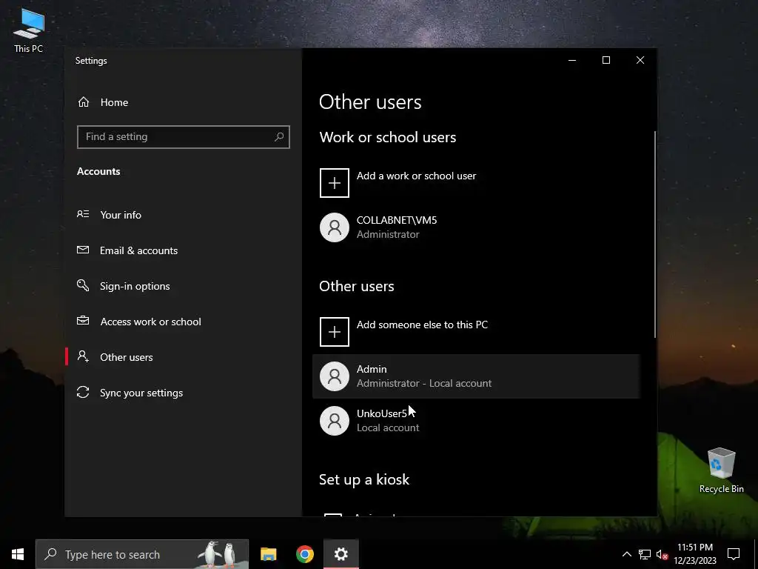The image size is (758, 569).
Task: Open File Explorer from the taskbar
Action: pyautogui.click(x=268, y=554)
